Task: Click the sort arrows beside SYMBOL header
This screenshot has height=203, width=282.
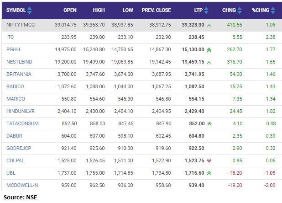Action: point(30,10)
